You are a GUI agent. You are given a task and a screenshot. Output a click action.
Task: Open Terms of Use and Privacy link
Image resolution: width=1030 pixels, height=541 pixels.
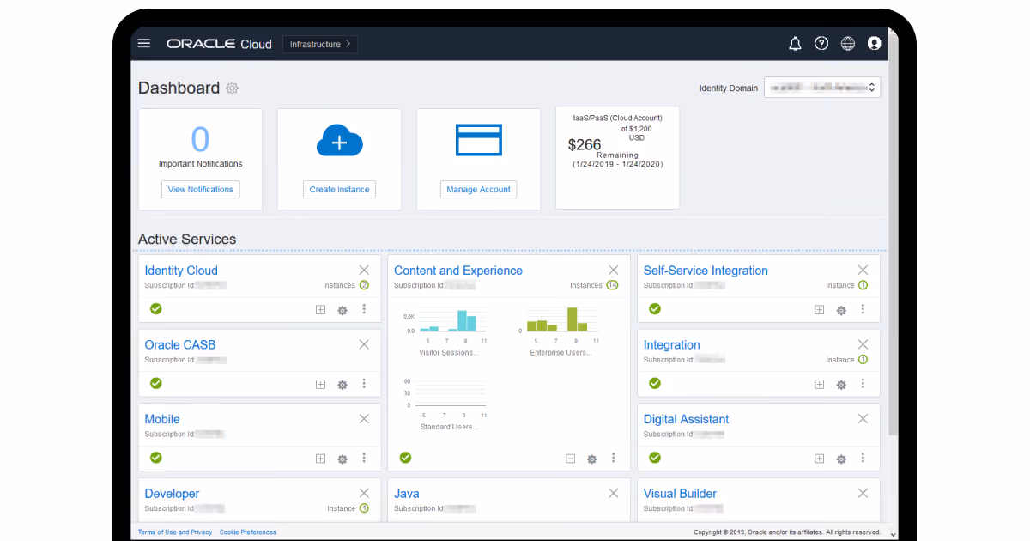pyautogui.click(x=175, y=532)
